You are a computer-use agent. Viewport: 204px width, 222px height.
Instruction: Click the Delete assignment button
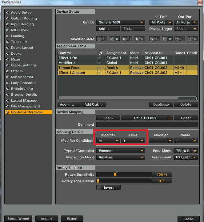point(186,104)
